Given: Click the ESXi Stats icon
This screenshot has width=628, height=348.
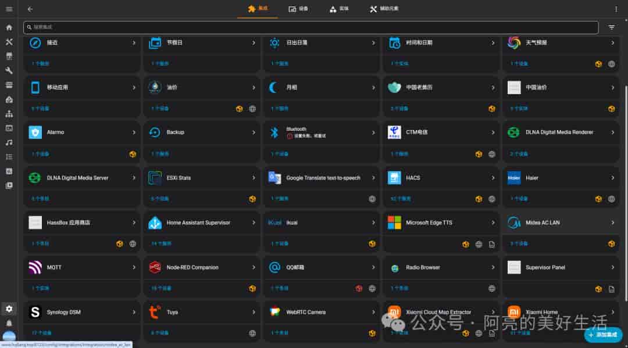Looking at the screenshot, I should coord(155,178).
